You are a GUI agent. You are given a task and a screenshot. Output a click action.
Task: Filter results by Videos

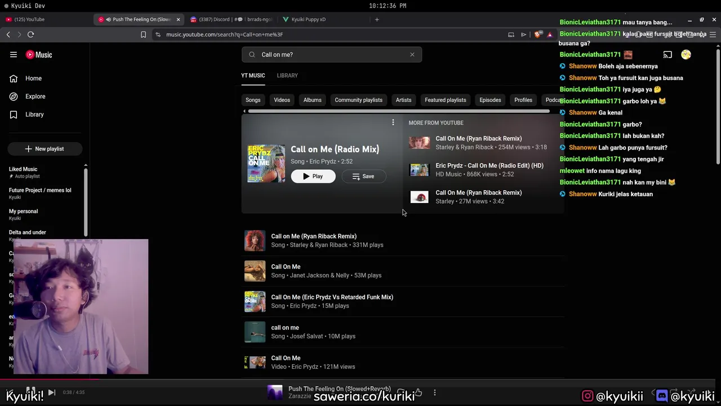click(282, 100)
